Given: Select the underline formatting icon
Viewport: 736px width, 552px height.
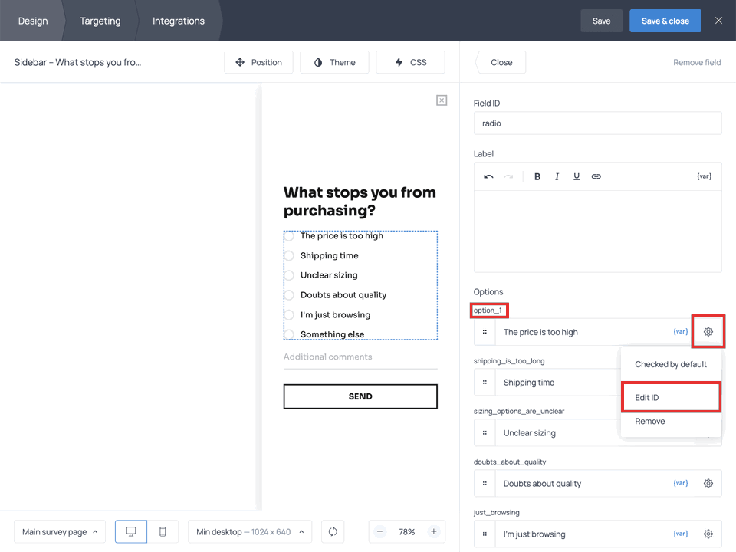Looking at the screenshot, I should [x=576, y=176].
